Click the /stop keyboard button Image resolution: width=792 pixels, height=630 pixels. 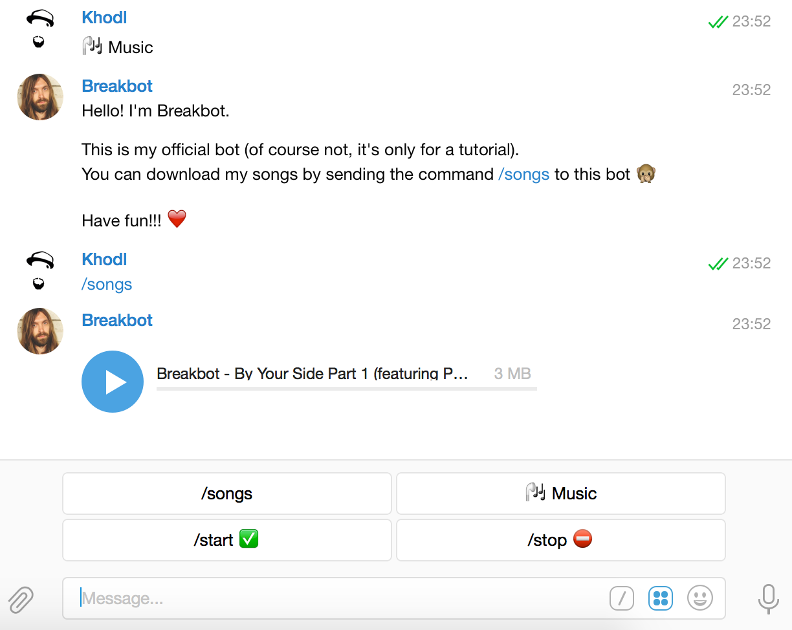[560, 540]
